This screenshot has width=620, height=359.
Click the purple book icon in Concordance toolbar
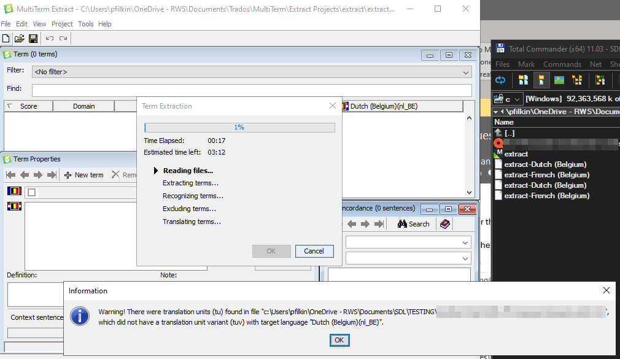coord(445,224)
